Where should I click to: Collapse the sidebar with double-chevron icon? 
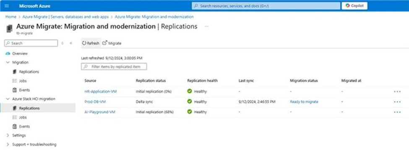(71, 43)
